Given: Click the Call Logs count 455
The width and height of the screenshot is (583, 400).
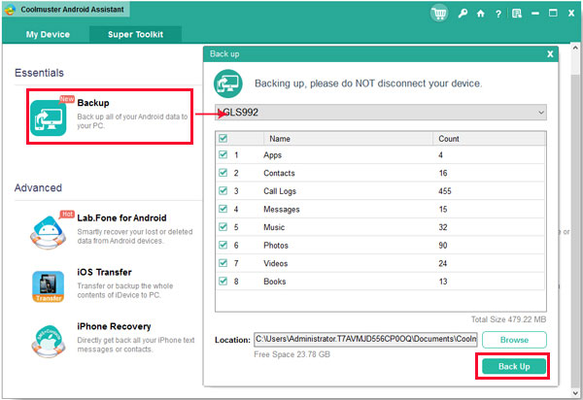Looking at the screenshot, I should tap(445, 191).
